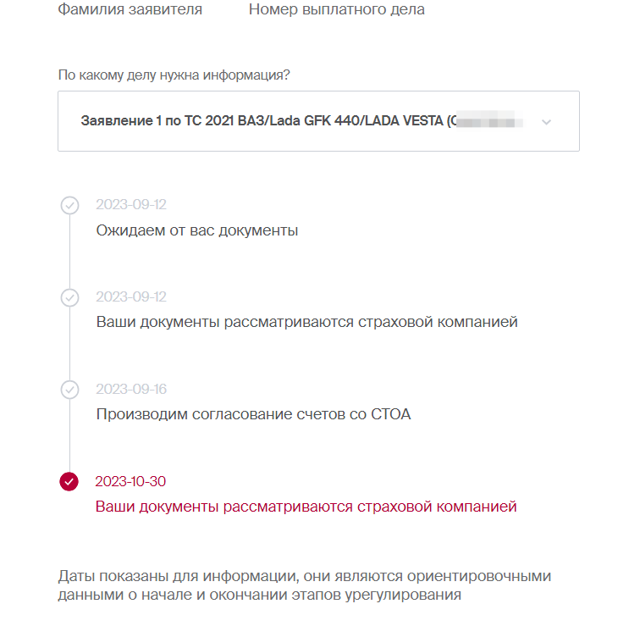Viewport: 640px width, 626px height.
Task: Select the "Ожидаем от вас документы" status text
Action: (x=196, y=230)
